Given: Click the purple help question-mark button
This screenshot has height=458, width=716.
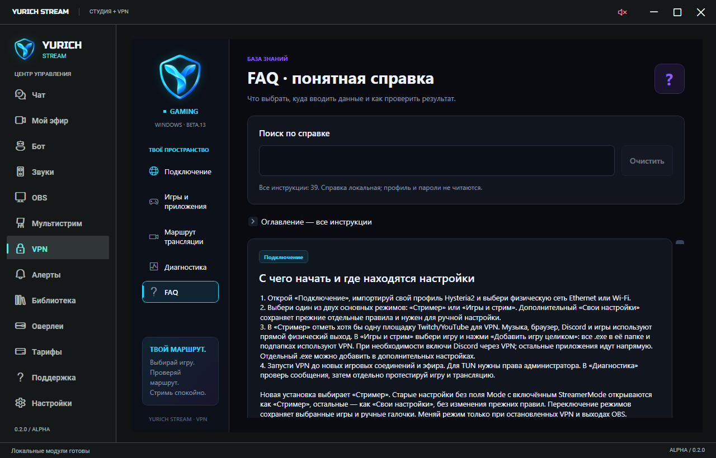Looking at the screenshot, I should 669,79.
